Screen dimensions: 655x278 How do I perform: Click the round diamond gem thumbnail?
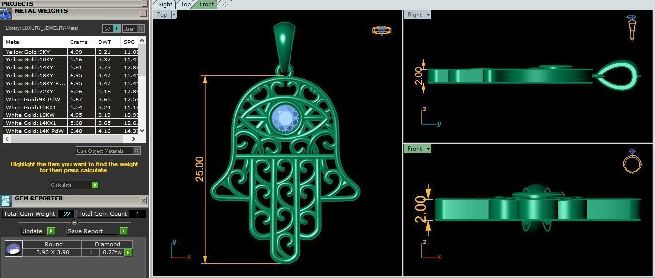coord(13,248)
